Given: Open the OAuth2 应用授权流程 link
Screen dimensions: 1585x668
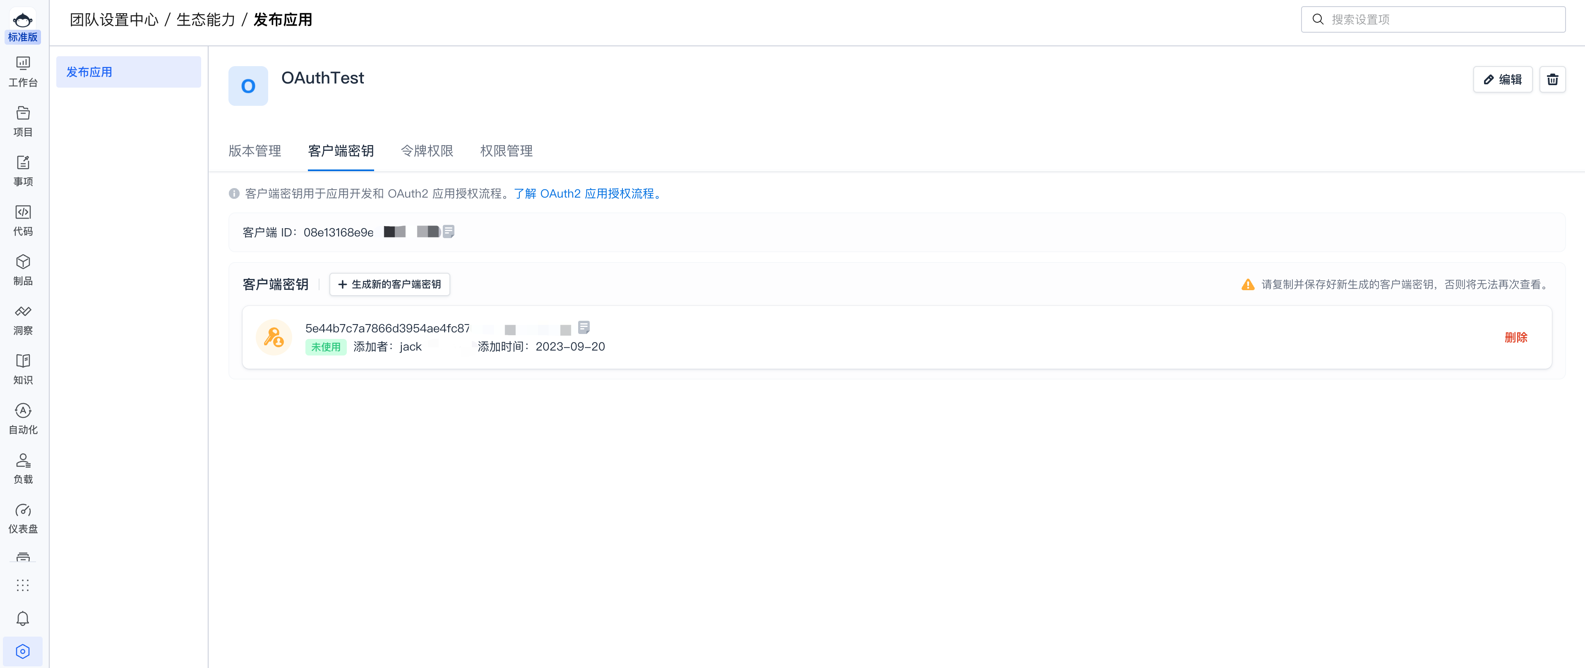Looking at the screenshot, I should (588, 193).
